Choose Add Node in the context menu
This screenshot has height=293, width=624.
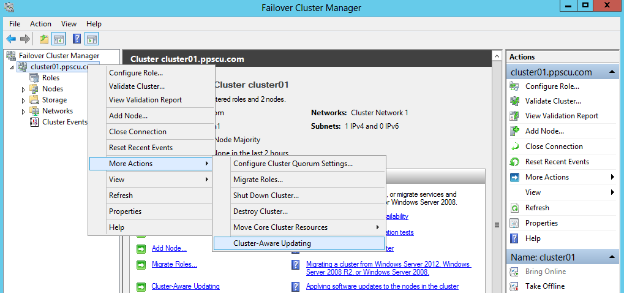[151, 116]
